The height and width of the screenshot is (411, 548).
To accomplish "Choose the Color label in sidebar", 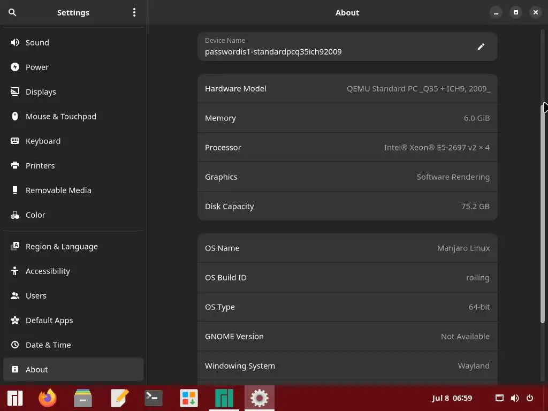I will point(35,215).
